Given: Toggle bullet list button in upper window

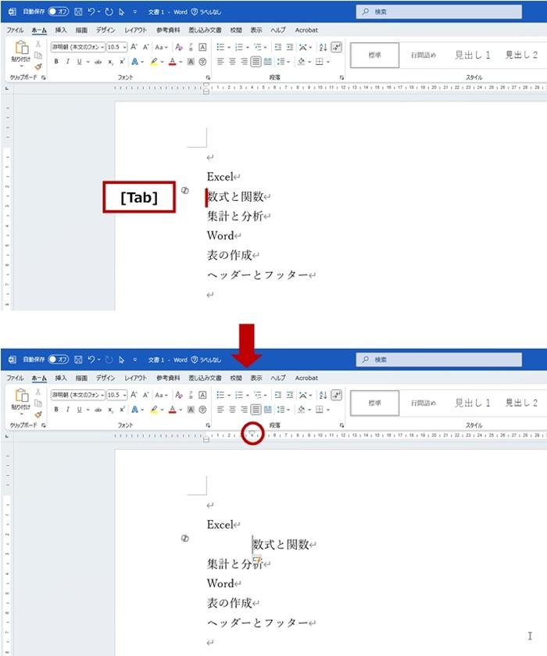Looking at the screenshot, I should tap(220, 47).
